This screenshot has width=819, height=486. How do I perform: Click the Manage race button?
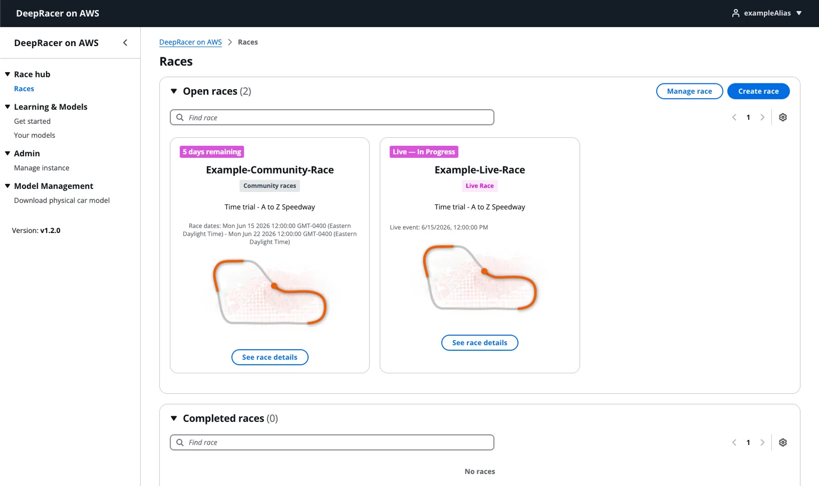click(689, 91)
